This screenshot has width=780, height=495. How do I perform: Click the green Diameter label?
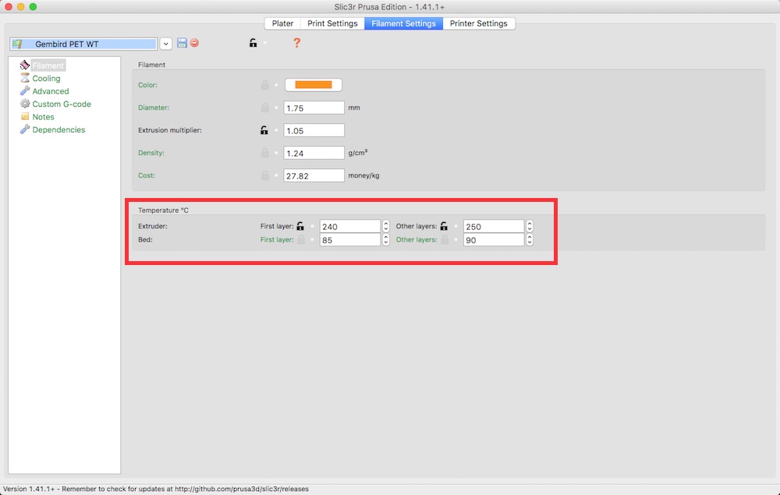point(153,108)
